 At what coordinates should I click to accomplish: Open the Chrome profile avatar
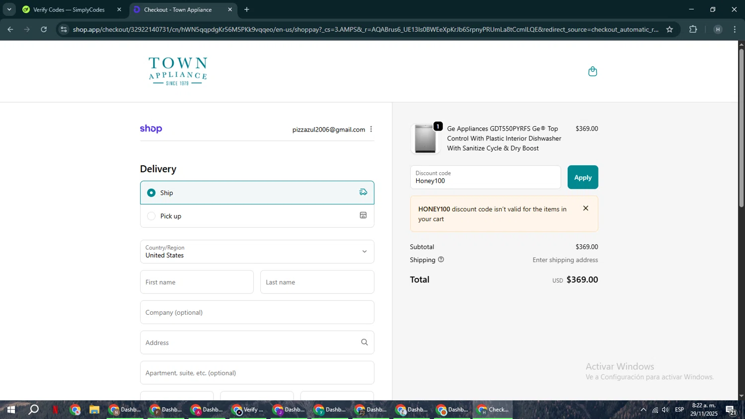(x=718, y=29)
